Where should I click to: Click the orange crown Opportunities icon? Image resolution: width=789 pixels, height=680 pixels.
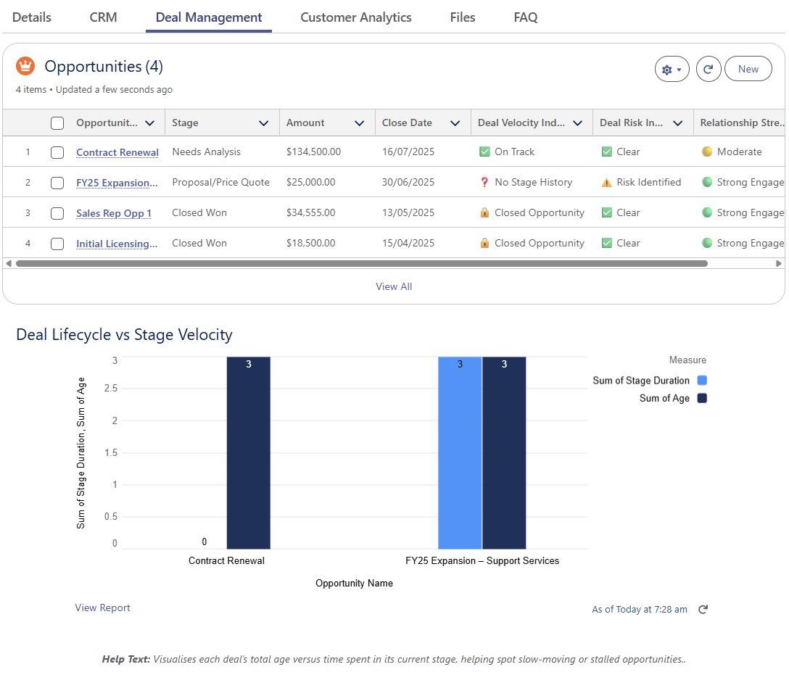(25, 66)
